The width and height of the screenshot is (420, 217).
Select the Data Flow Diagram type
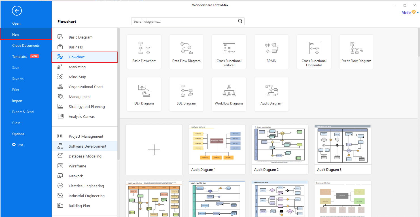pos(186,52)
